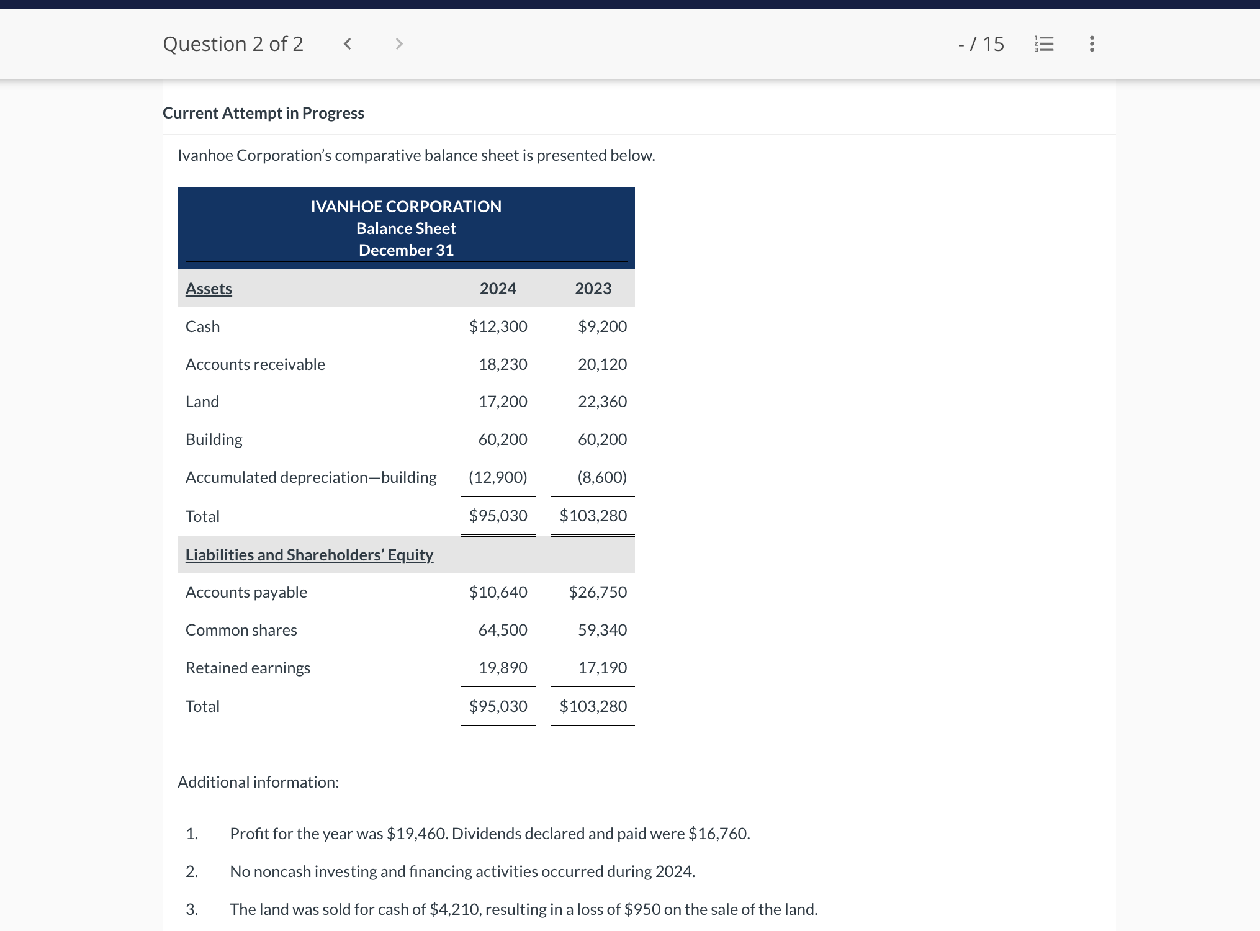Select the Liabilities and Shareholders' Equity header
This screenshot has height=931, width=1260.
308,554
